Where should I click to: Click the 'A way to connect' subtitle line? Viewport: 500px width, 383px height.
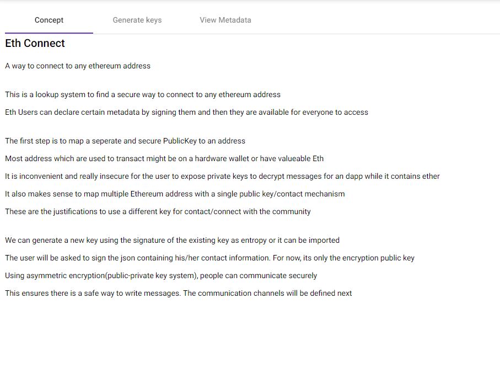[78, 66]
